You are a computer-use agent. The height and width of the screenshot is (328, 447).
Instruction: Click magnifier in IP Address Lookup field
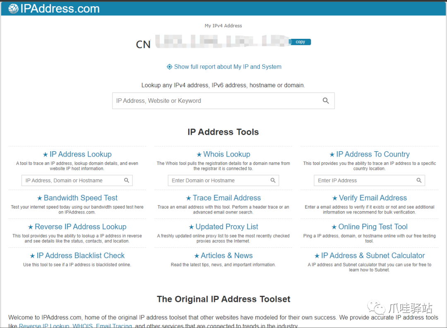[127, 181]
